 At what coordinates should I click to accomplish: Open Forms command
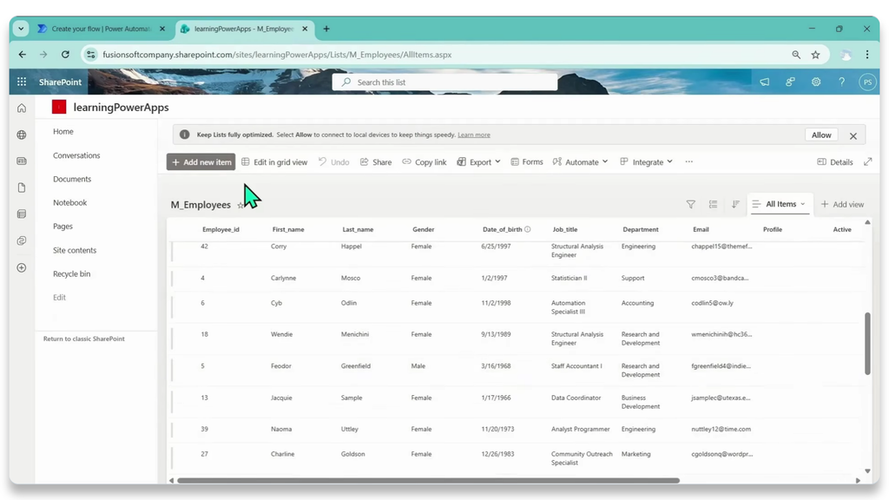tap(527, 161)
